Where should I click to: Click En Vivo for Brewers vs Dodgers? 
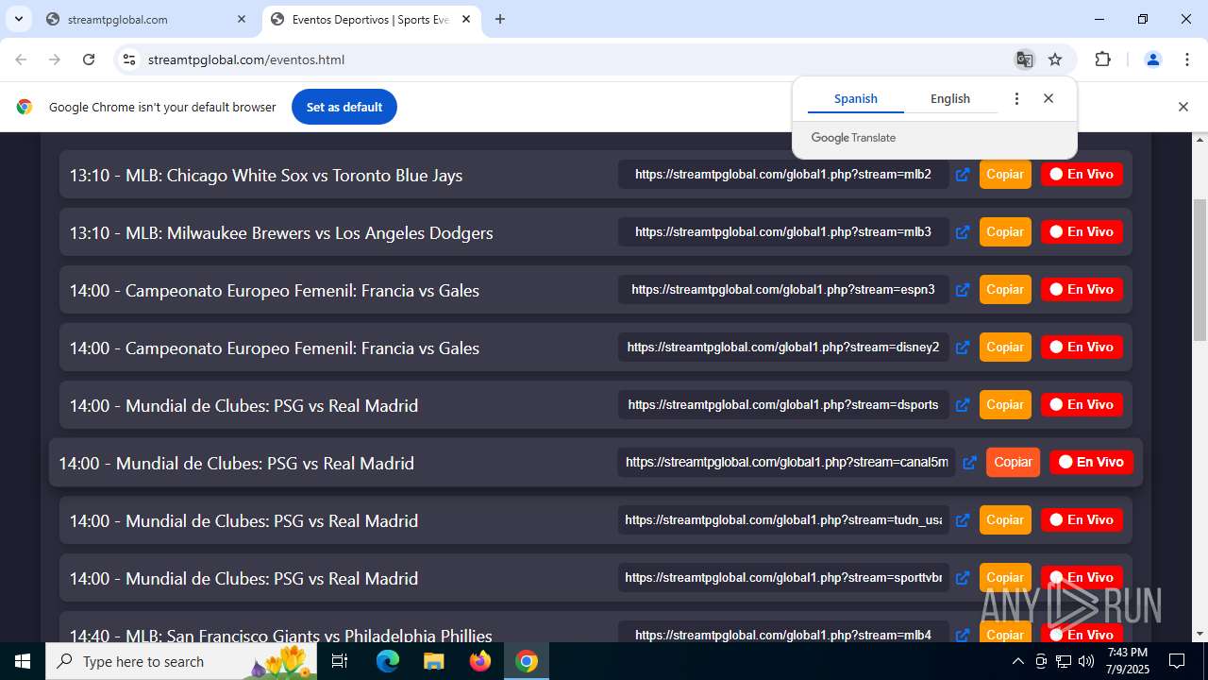pos(1082,232)
